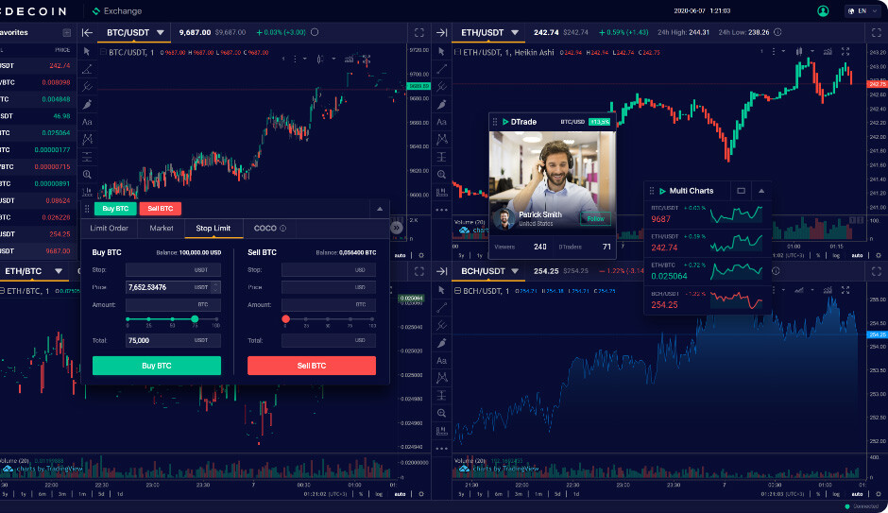Viewport: 888px width, 513px height.
Task: Open the ETH/USDT pair dropdown
Action: [x=515, y=33]
